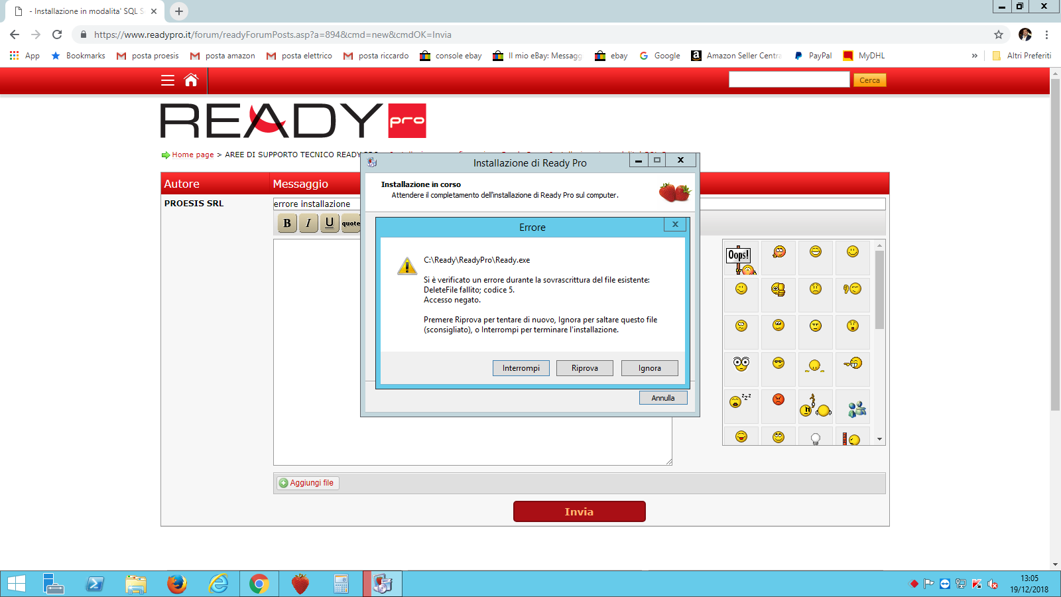Click Ignora to skip this file
The height and width of the screenshot is (597, 1061).
pyautogui.click(x=649, y=368)
